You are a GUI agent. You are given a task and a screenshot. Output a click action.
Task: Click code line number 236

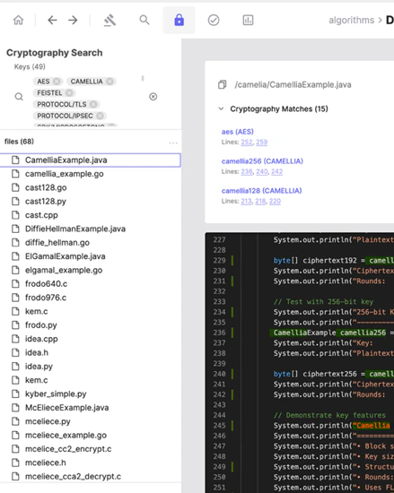click(x=219, y=333)
